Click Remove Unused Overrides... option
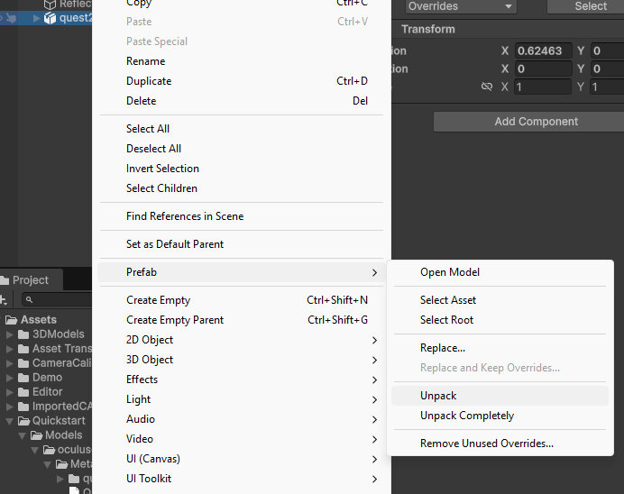Viewport: 624px width, 494px height. (500, 444)
